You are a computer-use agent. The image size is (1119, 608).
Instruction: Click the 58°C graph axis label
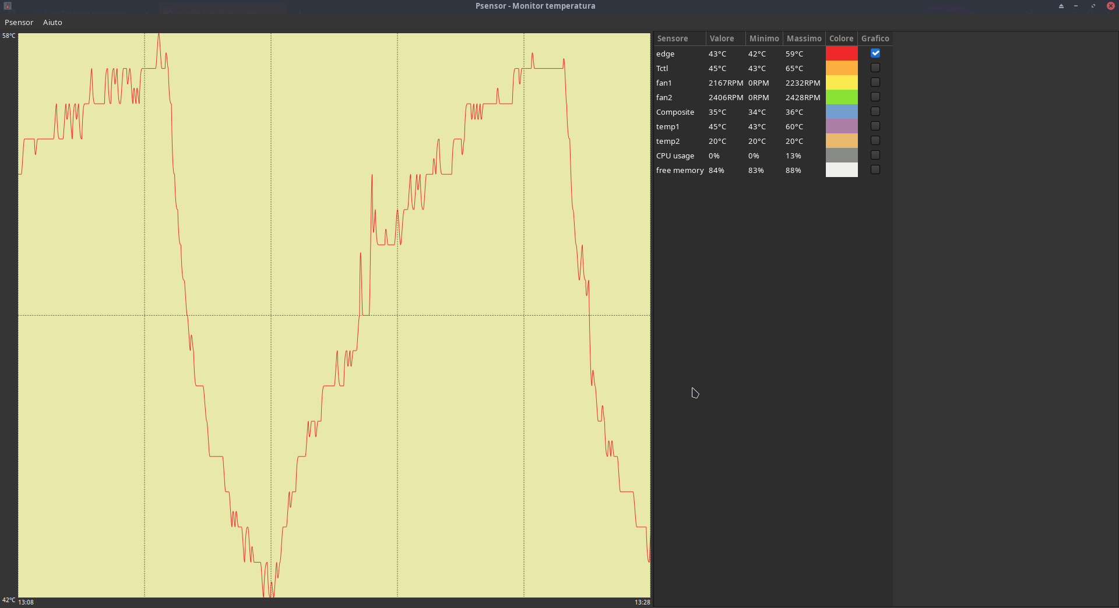[9, 36]
